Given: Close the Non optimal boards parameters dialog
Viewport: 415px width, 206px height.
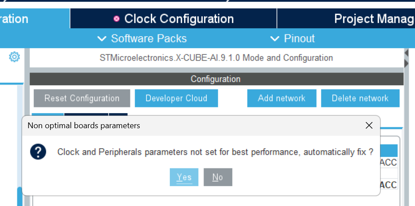Looking at the screenshot, I should (x=368, y=126).
